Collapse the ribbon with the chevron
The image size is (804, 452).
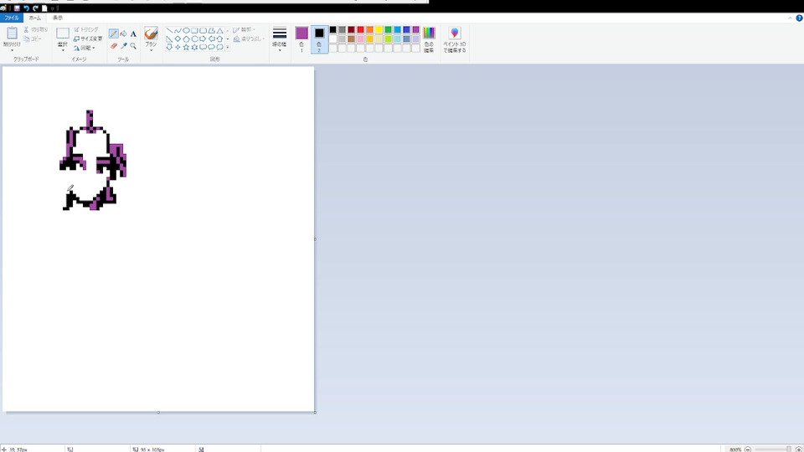pos(790,18)
